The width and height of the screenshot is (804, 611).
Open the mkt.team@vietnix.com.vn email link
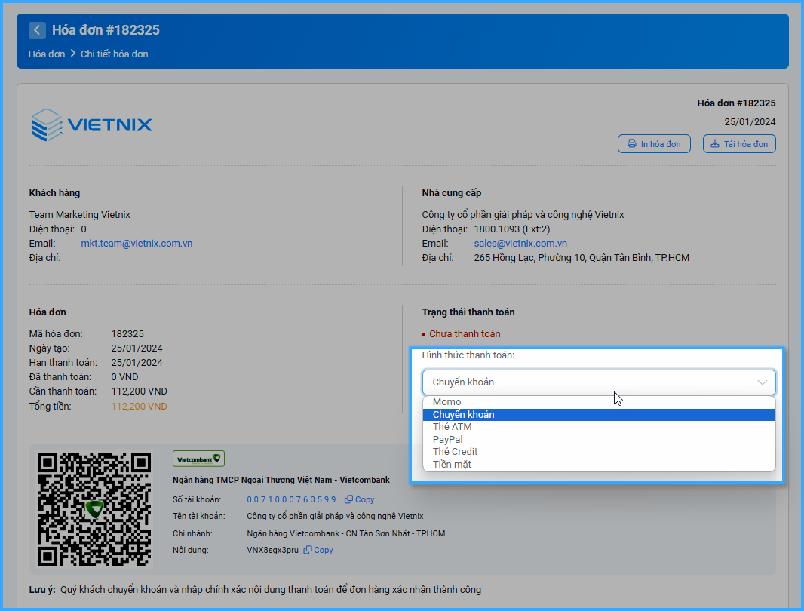tap(137, 244)
